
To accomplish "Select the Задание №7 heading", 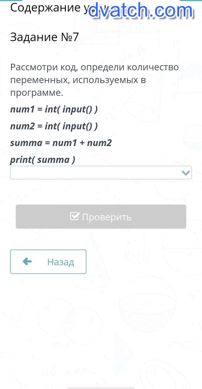I will [44, 37].
